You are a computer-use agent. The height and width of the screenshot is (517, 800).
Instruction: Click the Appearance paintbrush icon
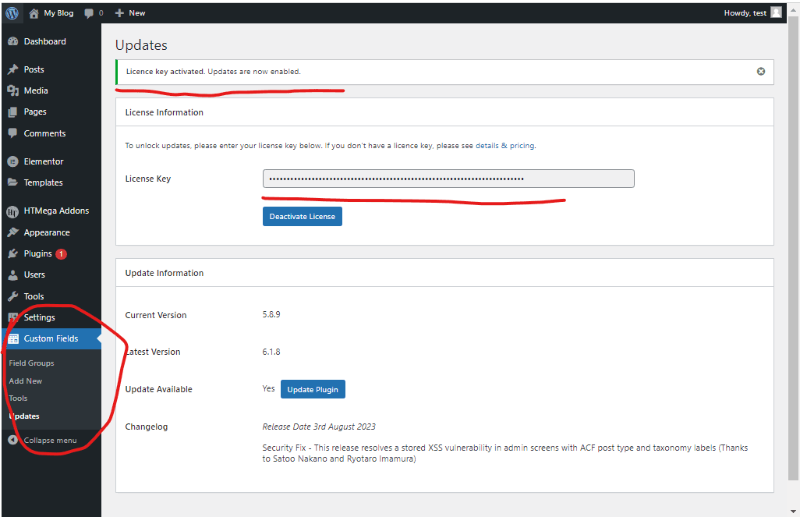tap(12, 232)
